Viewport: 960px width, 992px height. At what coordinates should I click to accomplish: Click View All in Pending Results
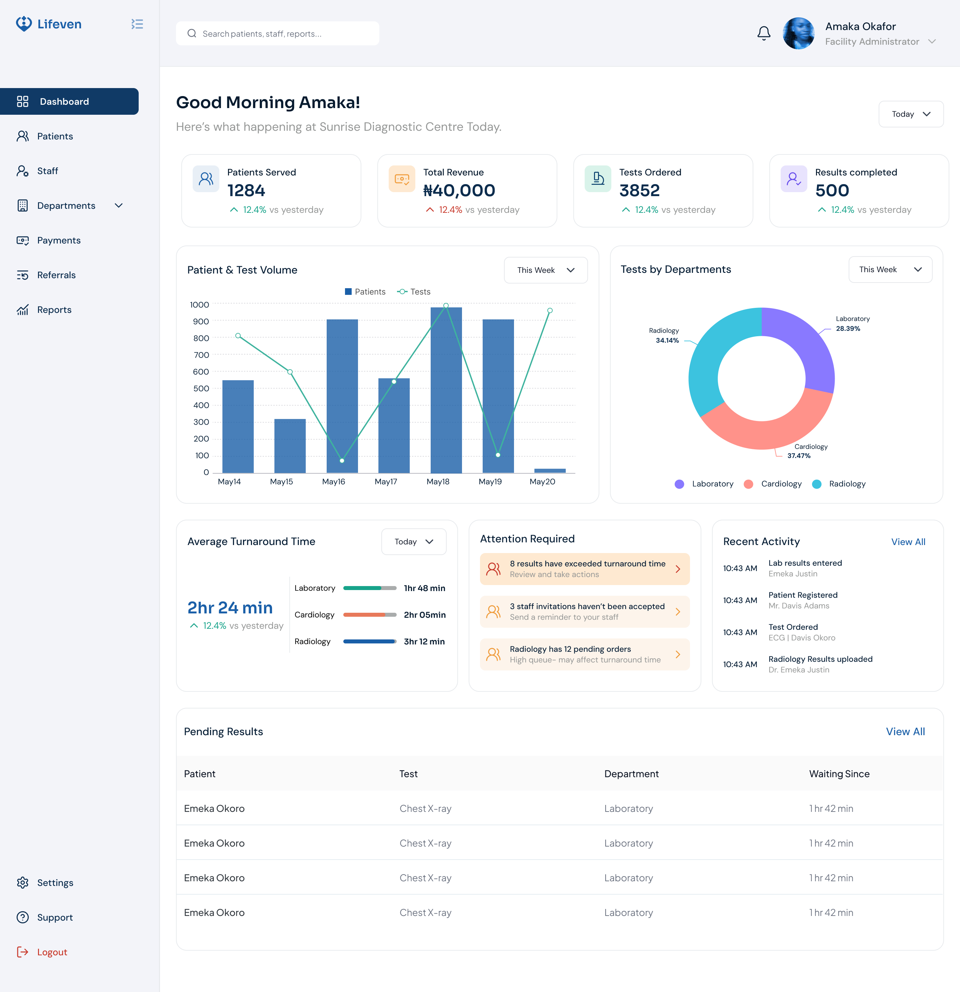click(905, 731)
